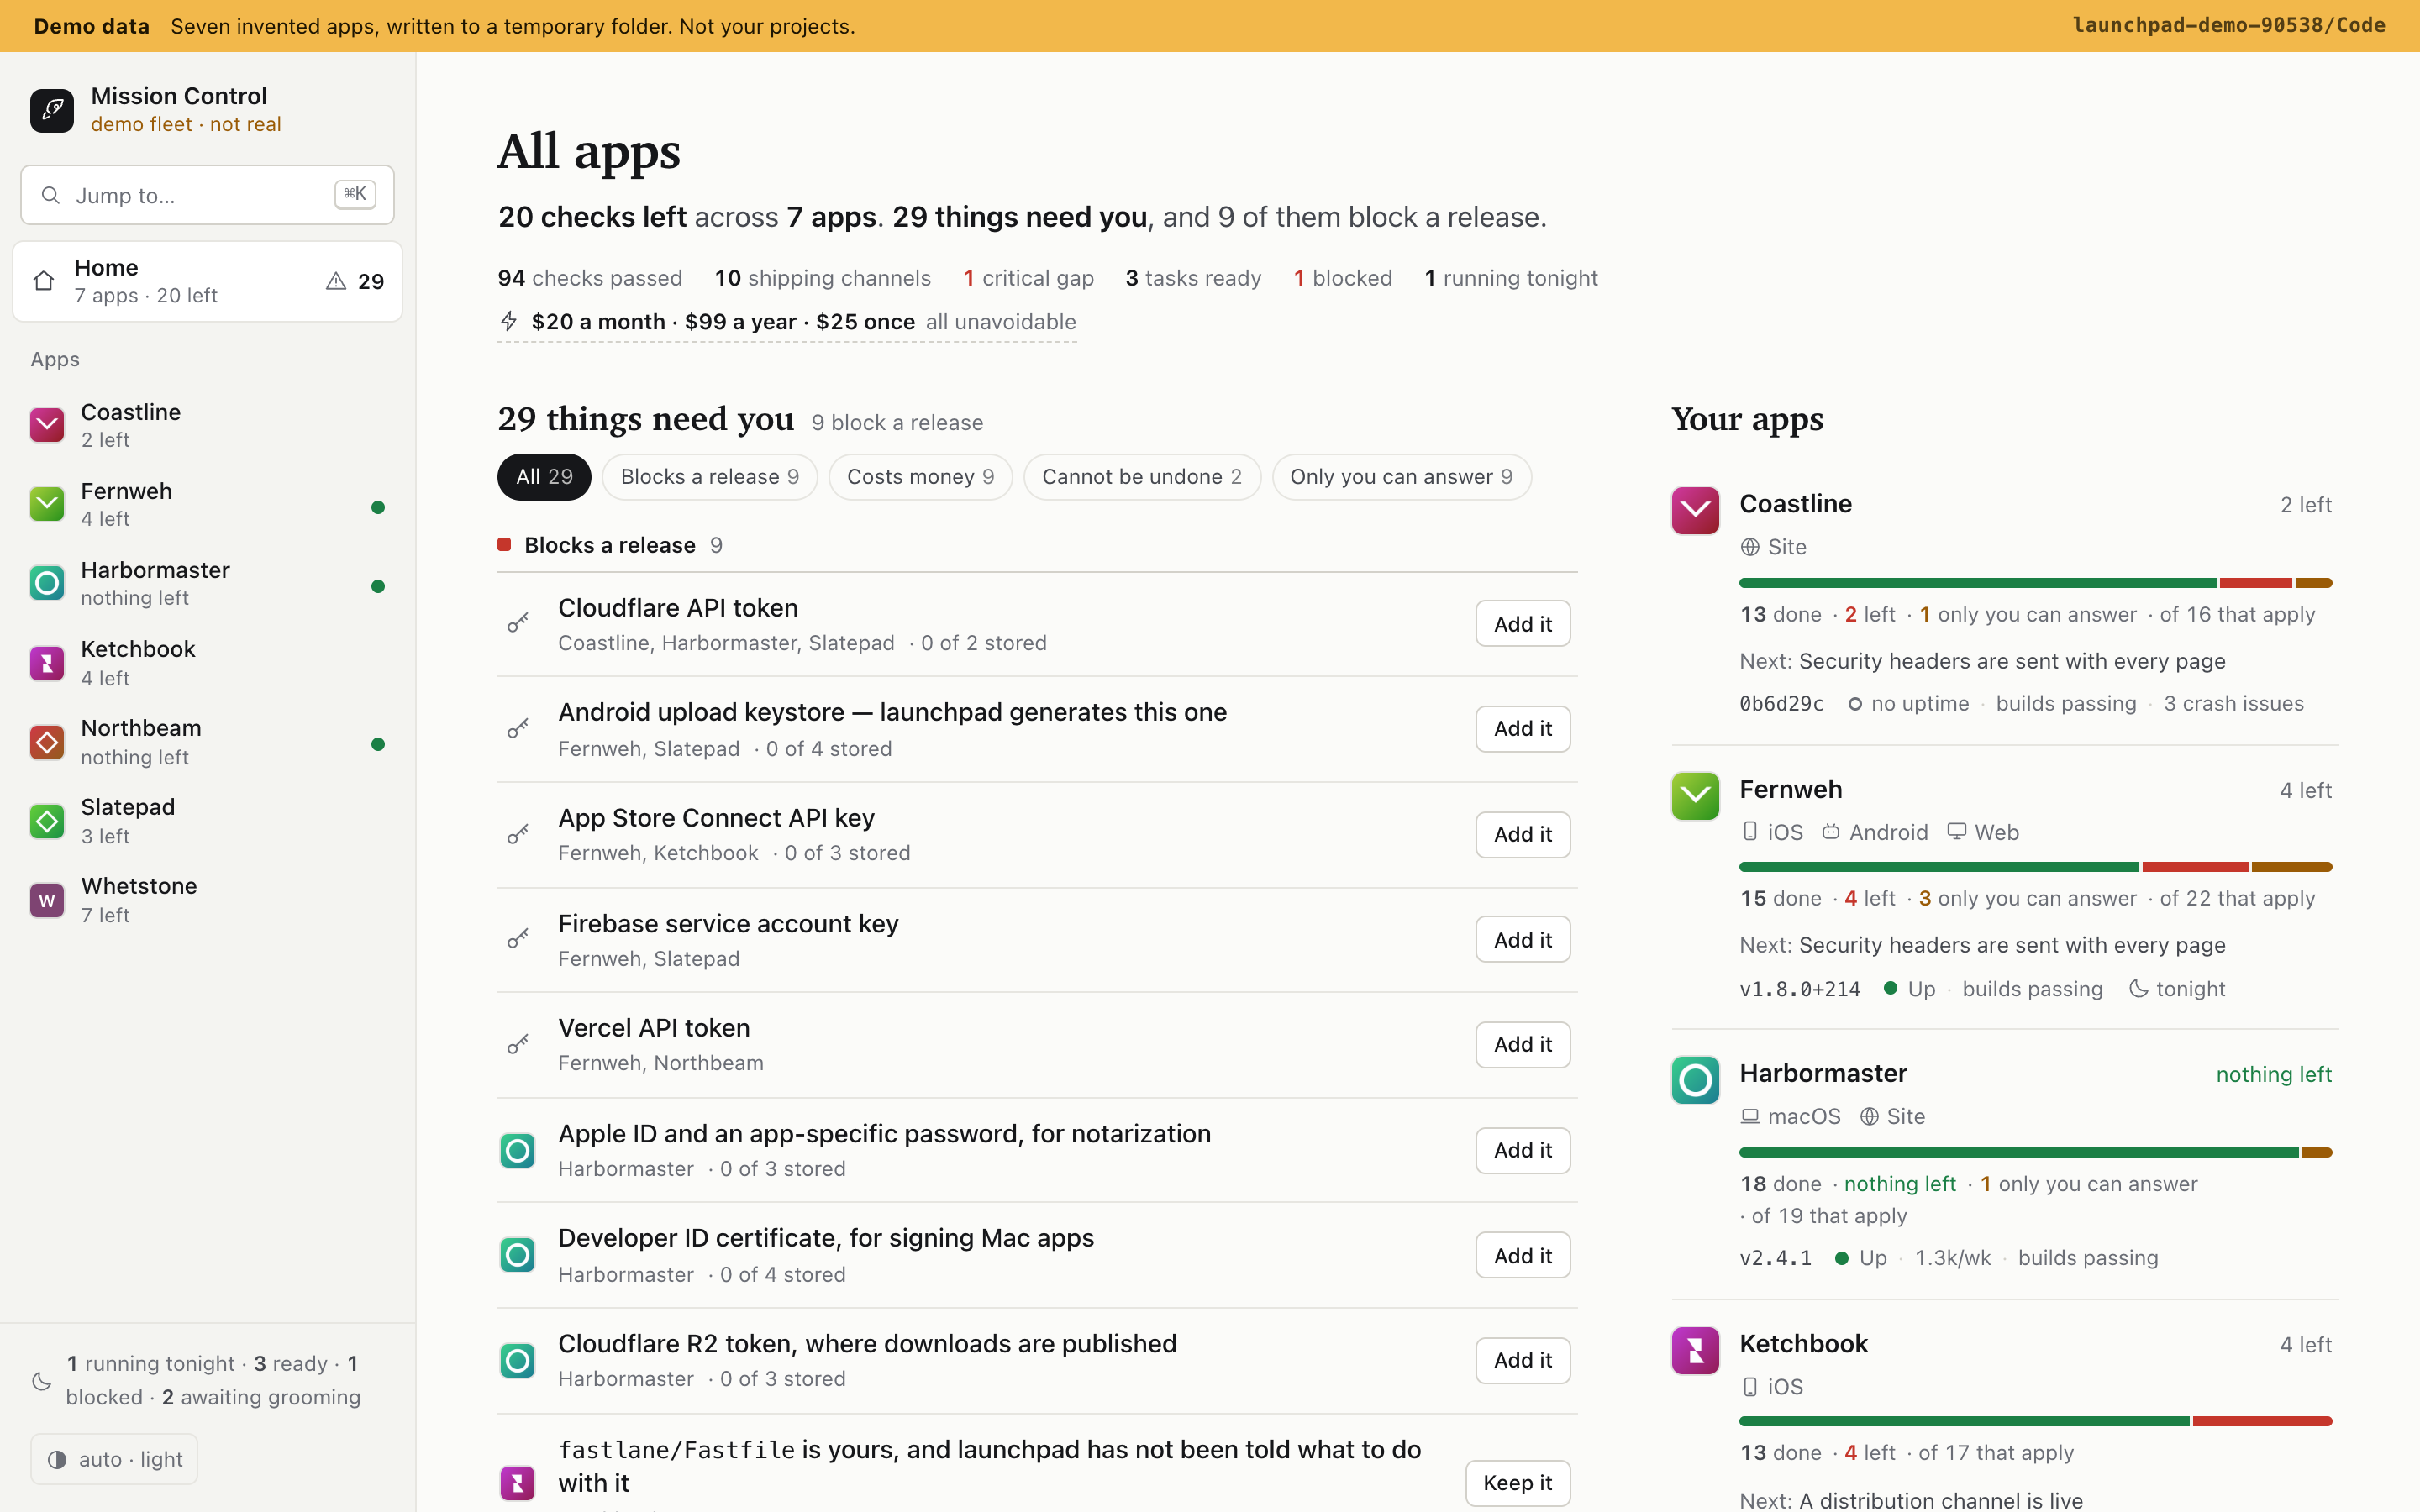Filter by Cannot be undone 2
2420x1512 pixels.
(1141, 477)
